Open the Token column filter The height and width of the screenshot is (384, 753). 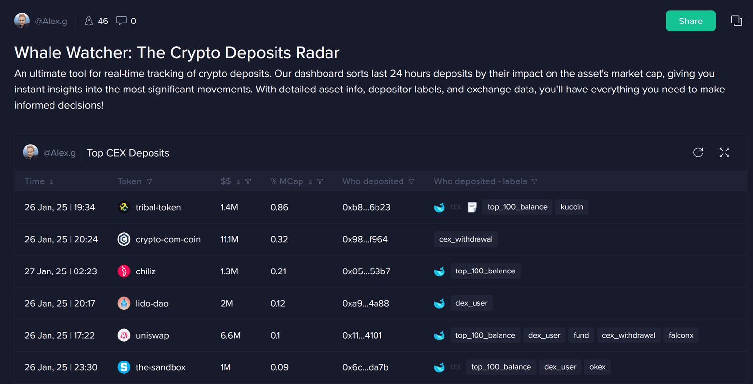point(150,181)
